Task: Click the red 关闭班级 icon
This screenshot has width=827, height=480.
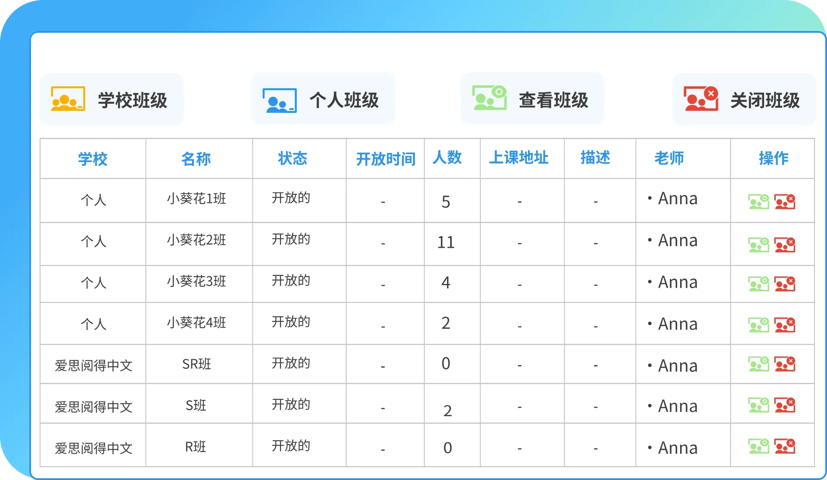Action: point(701,99)
